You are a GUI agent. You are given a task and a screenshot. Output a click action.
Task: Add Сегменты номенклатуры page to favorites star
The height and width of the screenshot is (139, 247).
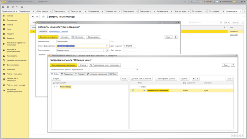[43, 17]
